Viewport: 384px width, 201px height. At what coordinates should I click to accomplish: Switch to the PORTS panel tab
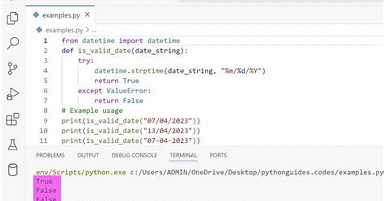[218, 155]
